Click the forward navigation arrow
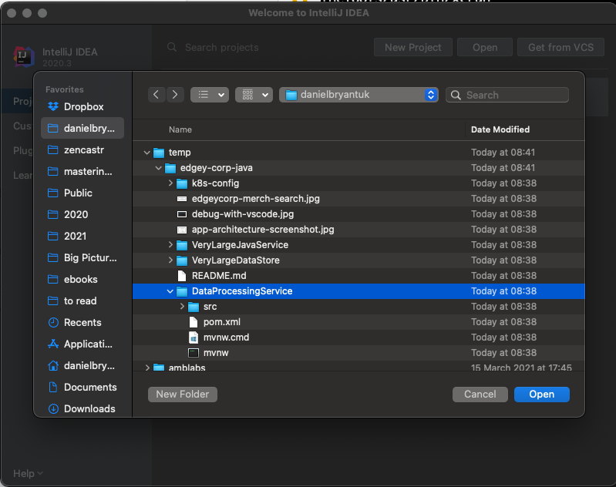 [176, 95]
